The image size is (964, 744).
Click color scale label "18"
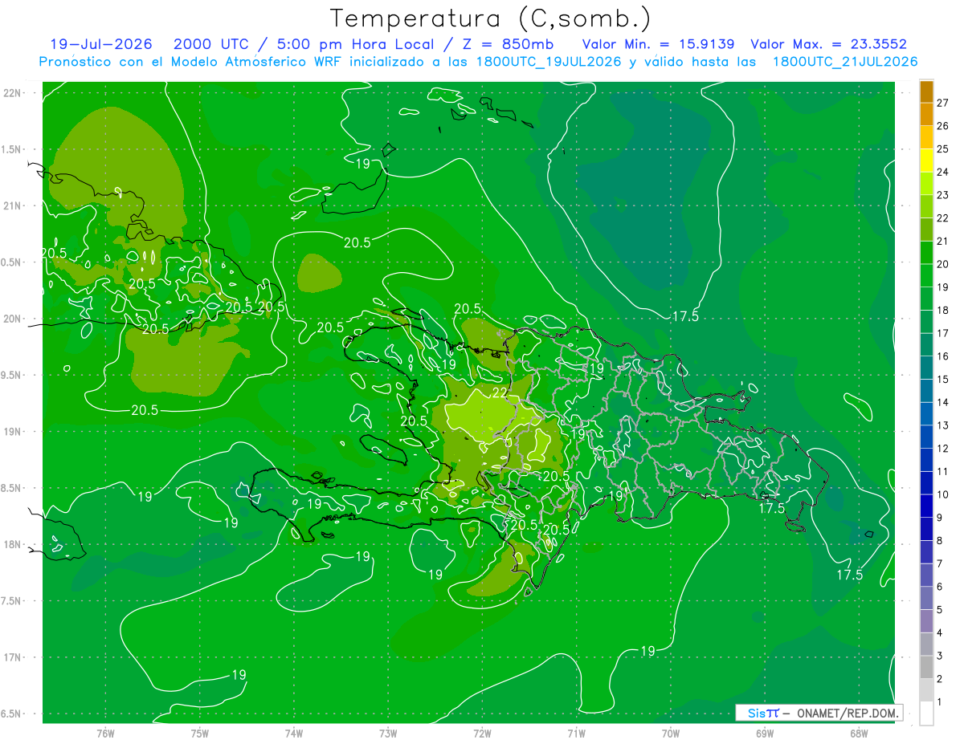click(x=942, y=310)
